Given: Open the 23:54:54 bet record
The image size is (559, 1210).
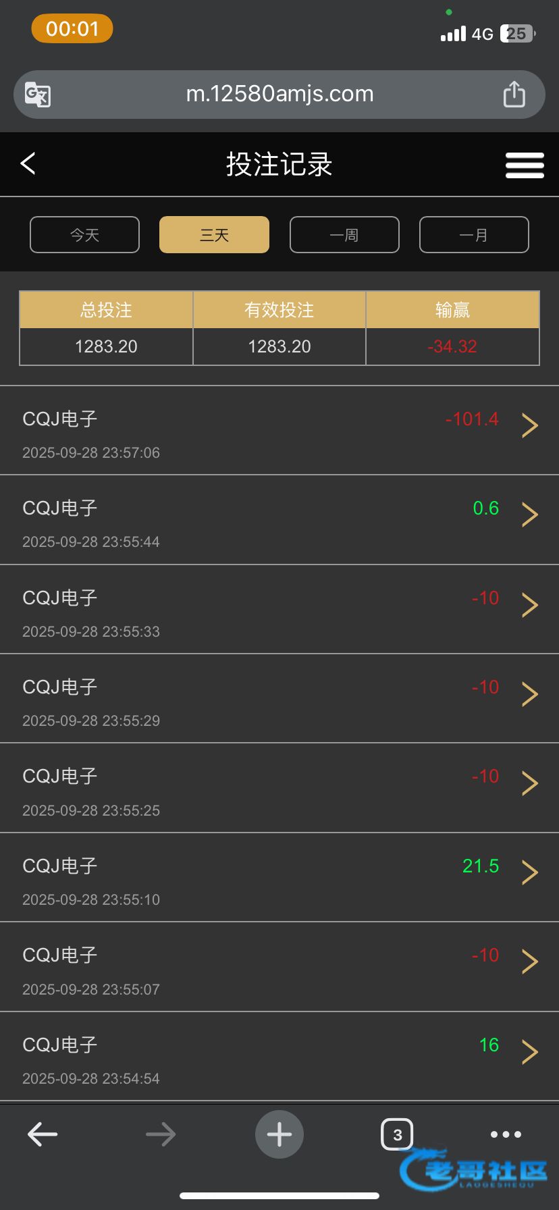Looking at the screenshot, I should [270, 1057].
